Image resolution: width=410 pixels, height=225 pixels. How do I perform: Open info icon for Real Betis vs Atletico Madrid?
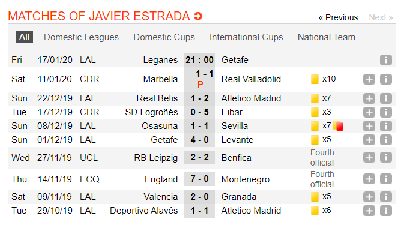[385, 98]
